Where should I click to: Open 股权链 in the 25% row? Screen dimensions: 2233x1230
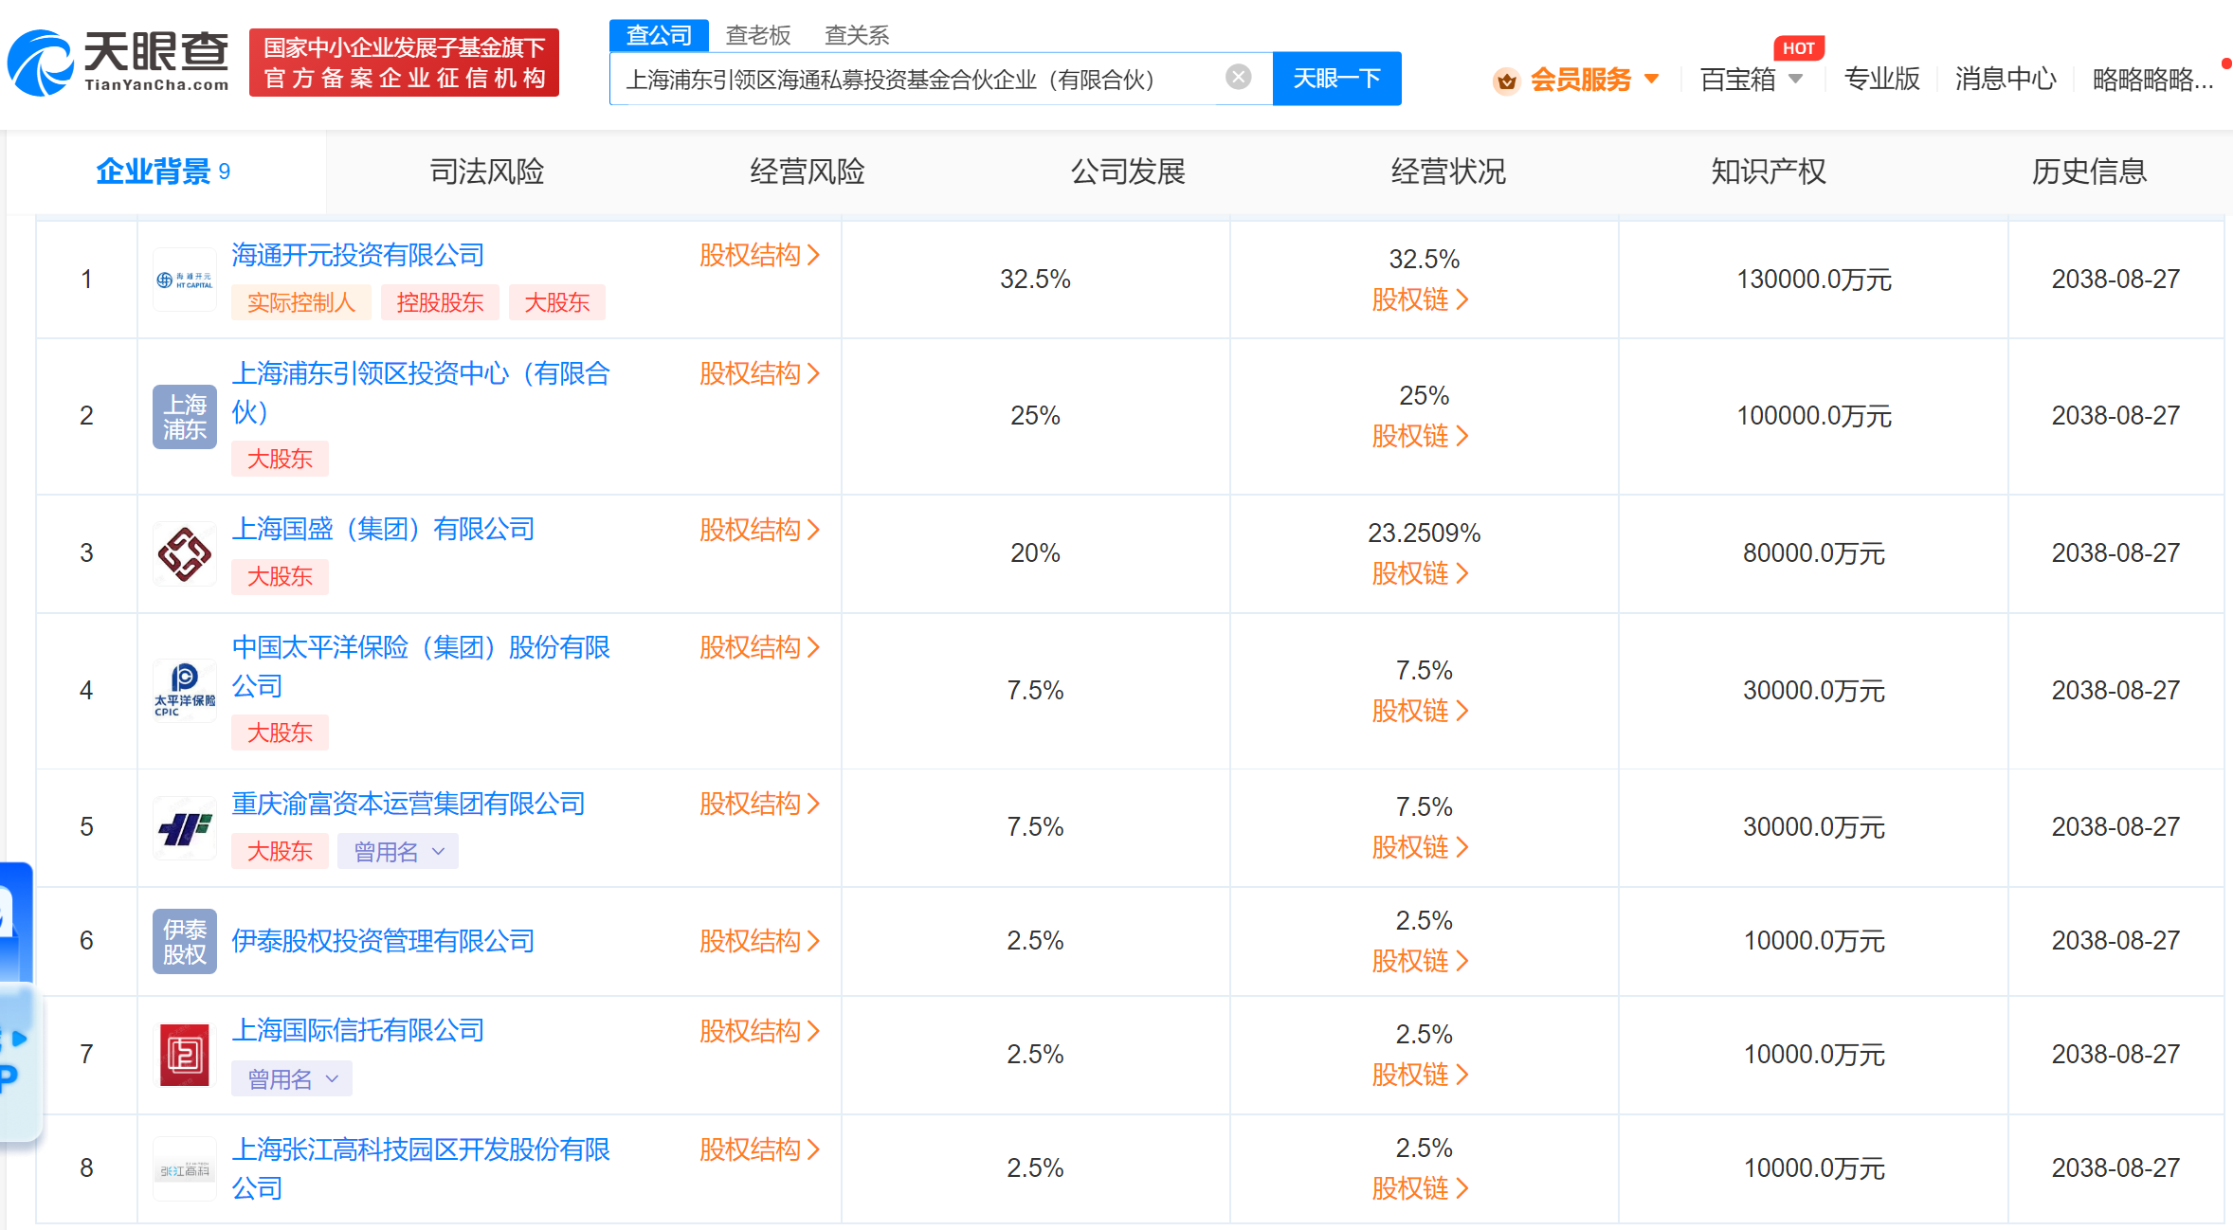pyautogui.click(x=1420, y=436)
